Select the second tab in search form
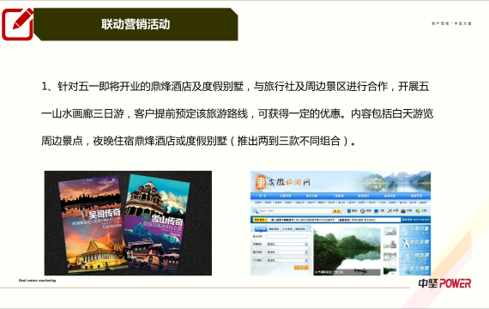 click(274, 229)
